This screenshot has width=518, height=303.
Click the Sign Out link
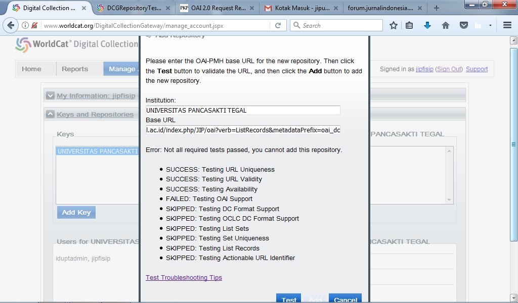(x=449, y=69)
